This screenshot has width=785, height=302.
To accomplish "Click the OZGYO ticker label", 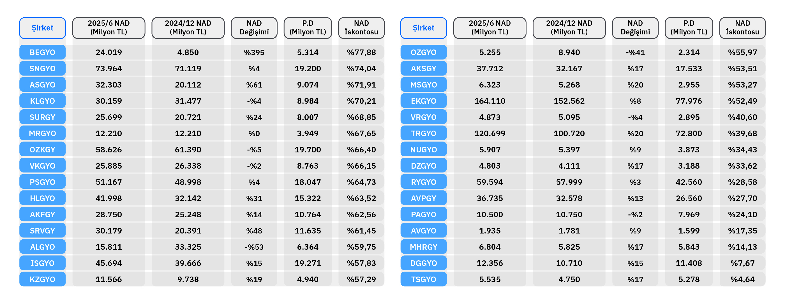I will pos(423,52).
